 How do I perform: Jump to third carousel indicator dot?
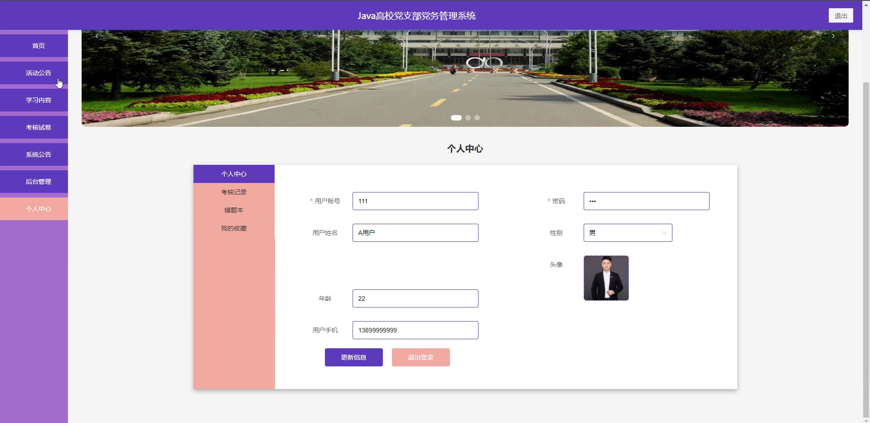click(477, 118)
